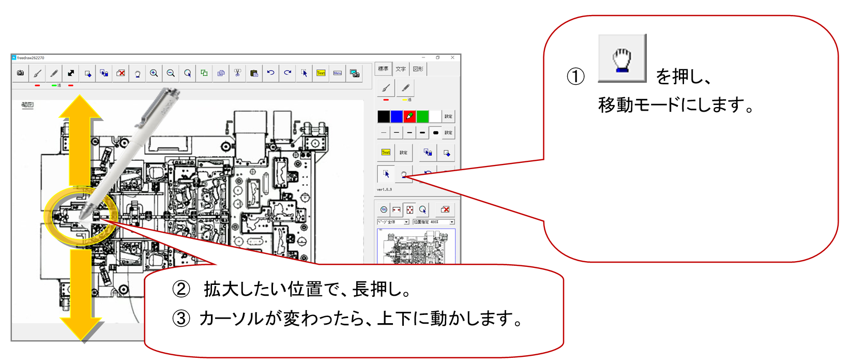The height and width of the screenshot is (363, 850).
Task: Switch to the 文字 tab
Action: click(401, 69)
